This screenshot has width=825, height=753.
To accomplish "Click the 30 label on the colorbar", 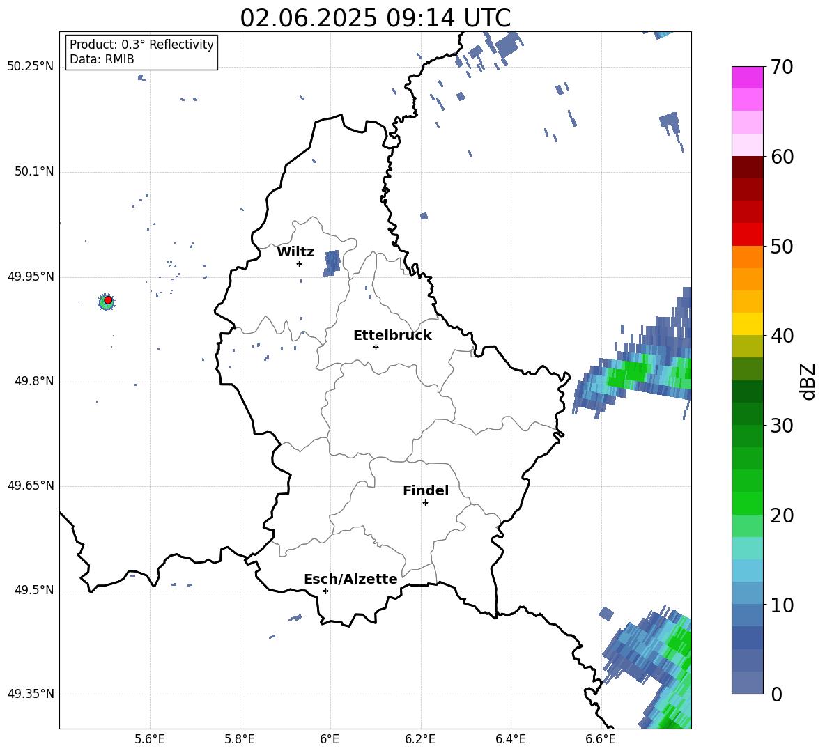I will point(782,425).
